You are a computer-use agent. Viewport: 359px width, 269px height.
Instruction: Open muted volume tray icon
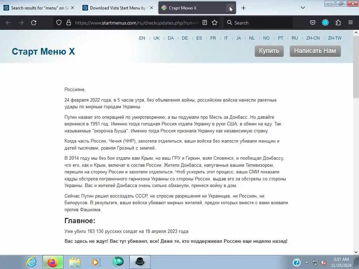click(324, 263)
